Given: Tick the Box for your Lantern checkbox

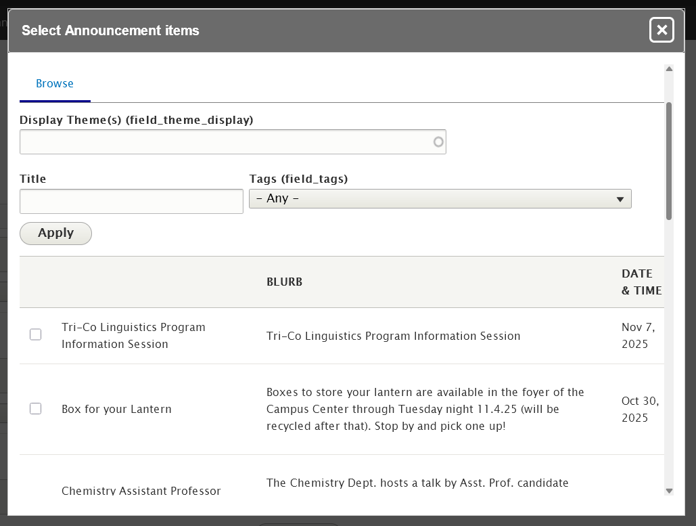Looking at the screenshot, I should tap(36, 408).
